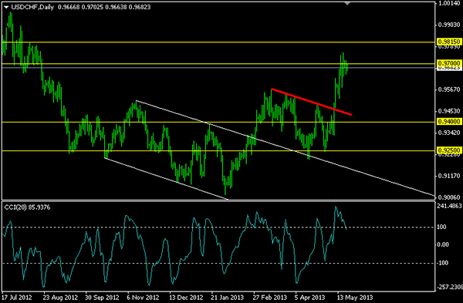
Task: Click the dropdown triangle beside USDCHF,Daily
Action: (x=6, y=8)
